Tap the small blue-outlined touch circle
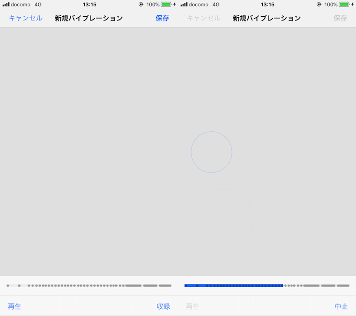This screenshot has width=356, height=316. point(212,152)
